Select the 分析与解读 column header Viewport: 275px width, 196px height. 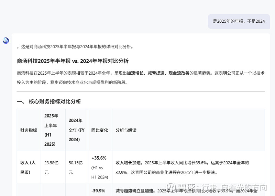pos(126,130)
